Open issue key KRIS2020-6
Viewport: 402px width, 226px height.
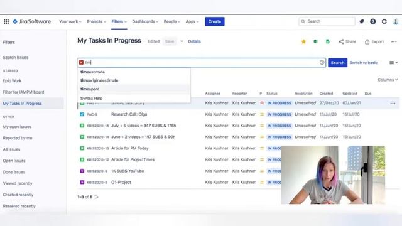(x=97, y=171)
